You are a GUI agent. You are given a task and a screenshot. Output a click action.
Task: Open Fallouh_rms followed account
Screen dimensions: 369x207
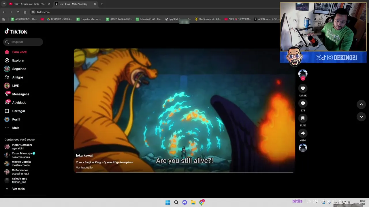pos(16,180)
